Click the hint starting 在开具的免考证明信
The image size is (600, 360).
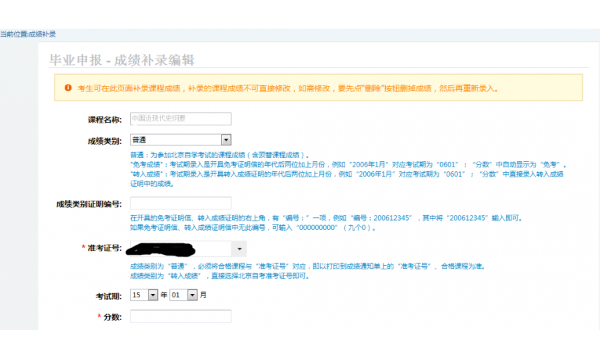(327, 218)
